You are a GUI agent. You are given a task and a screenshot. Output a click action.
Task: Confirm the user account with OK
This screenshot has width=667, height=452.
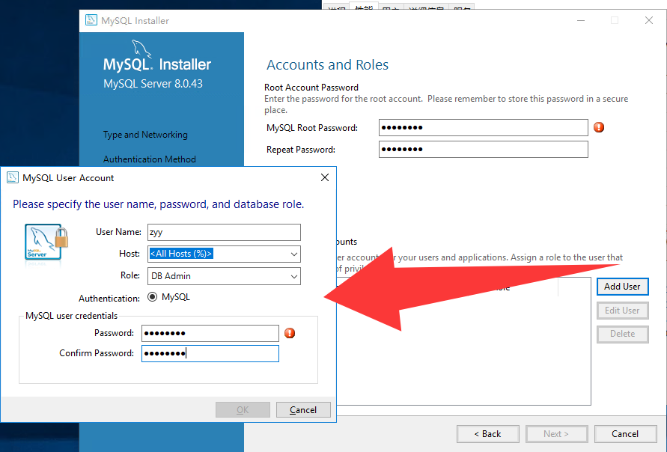[x=243, y=410]
